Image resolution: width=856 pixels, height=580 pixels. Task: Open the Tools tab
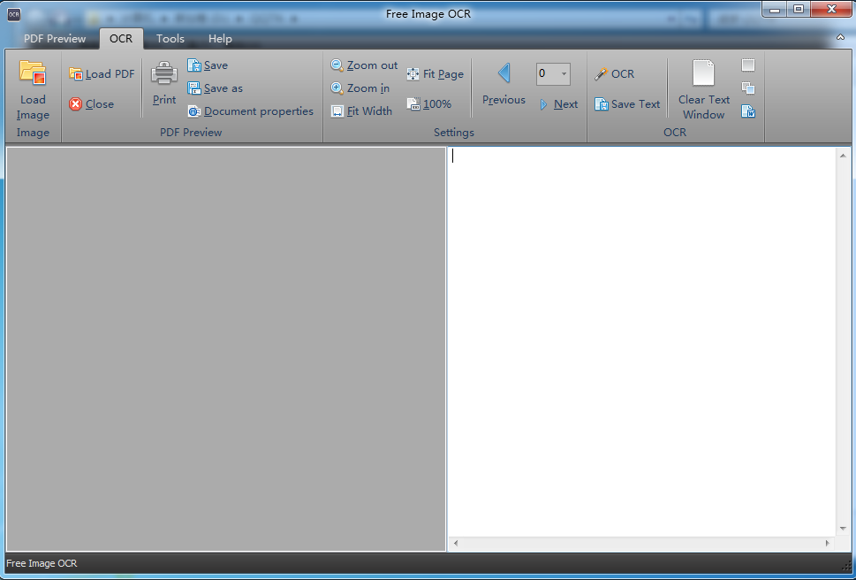(x=170, y=38)
